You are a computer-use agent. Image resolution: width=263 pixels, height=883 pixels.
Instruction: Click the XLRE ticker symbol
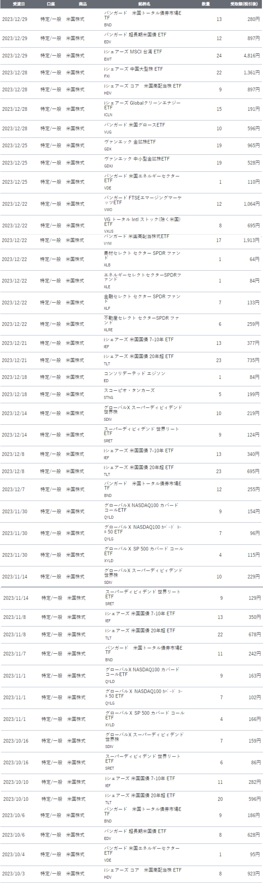(x=108, y=330)
